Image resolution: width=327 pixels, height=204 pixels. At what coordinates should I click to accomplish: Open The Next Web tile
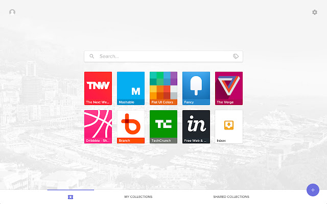click(x=98, y=88)
